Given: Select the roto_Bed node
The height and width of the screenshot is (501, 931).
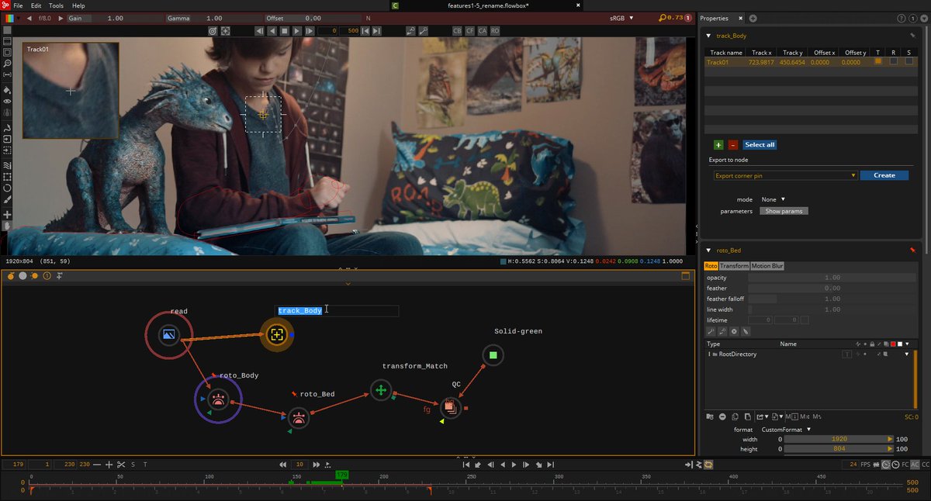Looking at the screenshot, I should tap(299, 418).
